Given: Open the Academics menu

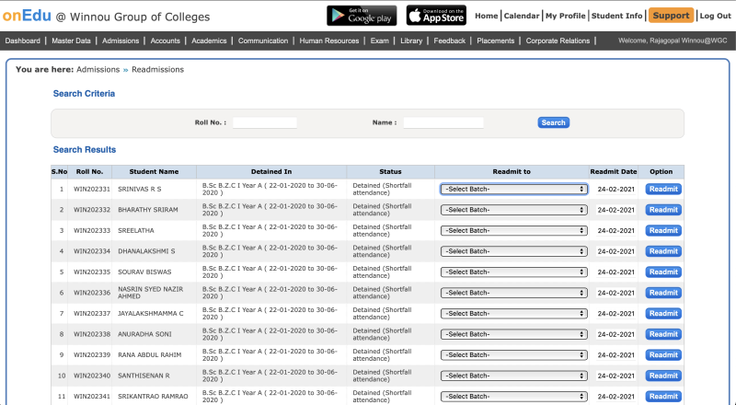Looking at the screenshot, I should [x=209, y=41].
